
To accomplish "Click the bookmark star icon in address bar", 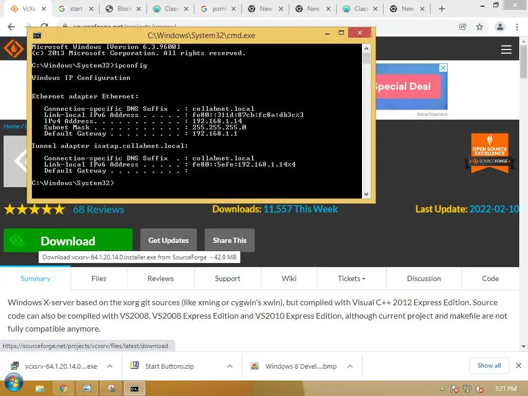I will 480,27.
